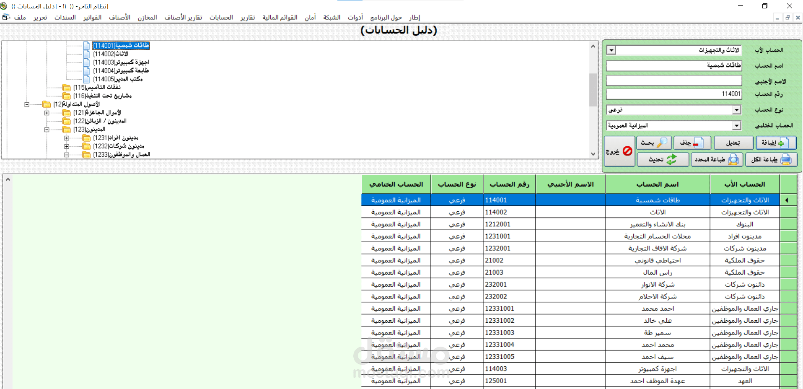This screenshot has height=389, width=803.
Task: Open the تحرير menu
Action: (x=40, y=17)
